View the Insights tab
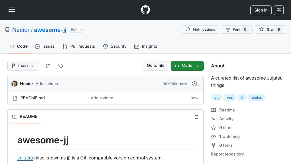This screenshot has height=164, width=291. (x=146, y=46)
